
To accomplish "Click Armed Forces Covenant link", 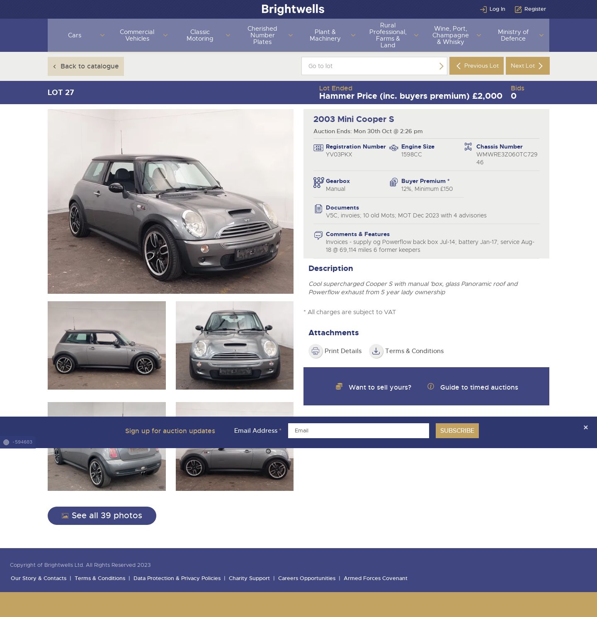I will (x=376, y=578).
